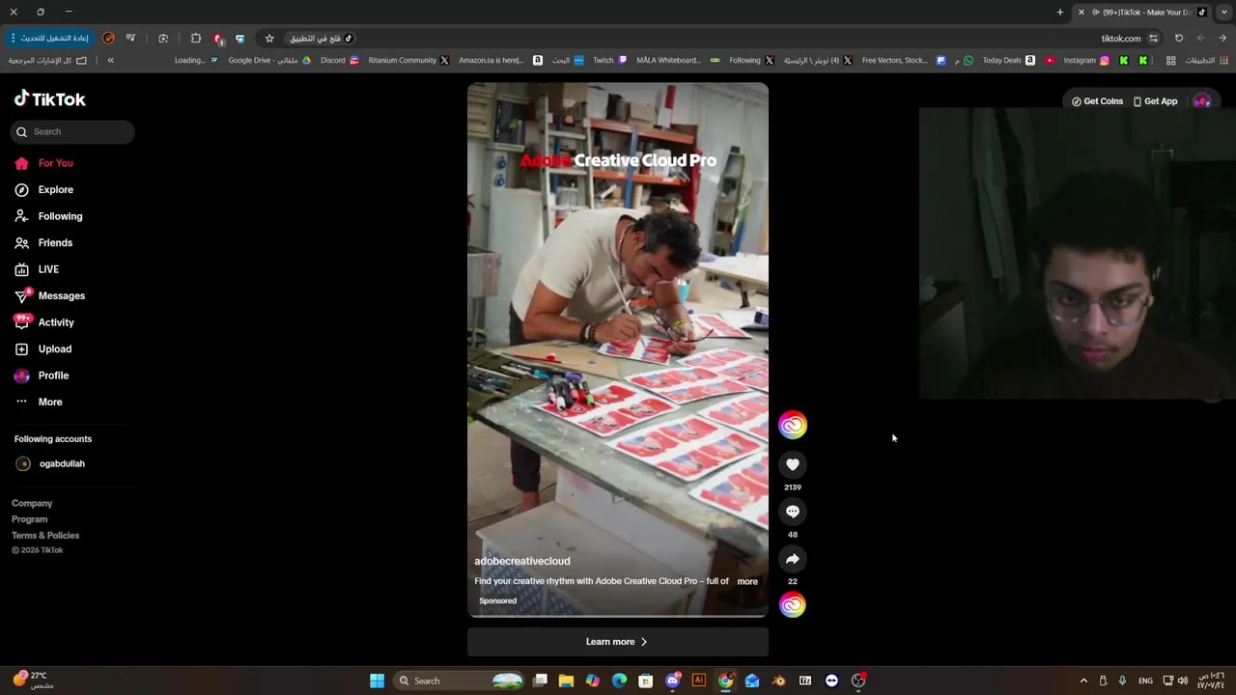Open the MÄLA Whiteboard bookmark
Viewport: 1236px width, 695px height.
tap(678, 61)
